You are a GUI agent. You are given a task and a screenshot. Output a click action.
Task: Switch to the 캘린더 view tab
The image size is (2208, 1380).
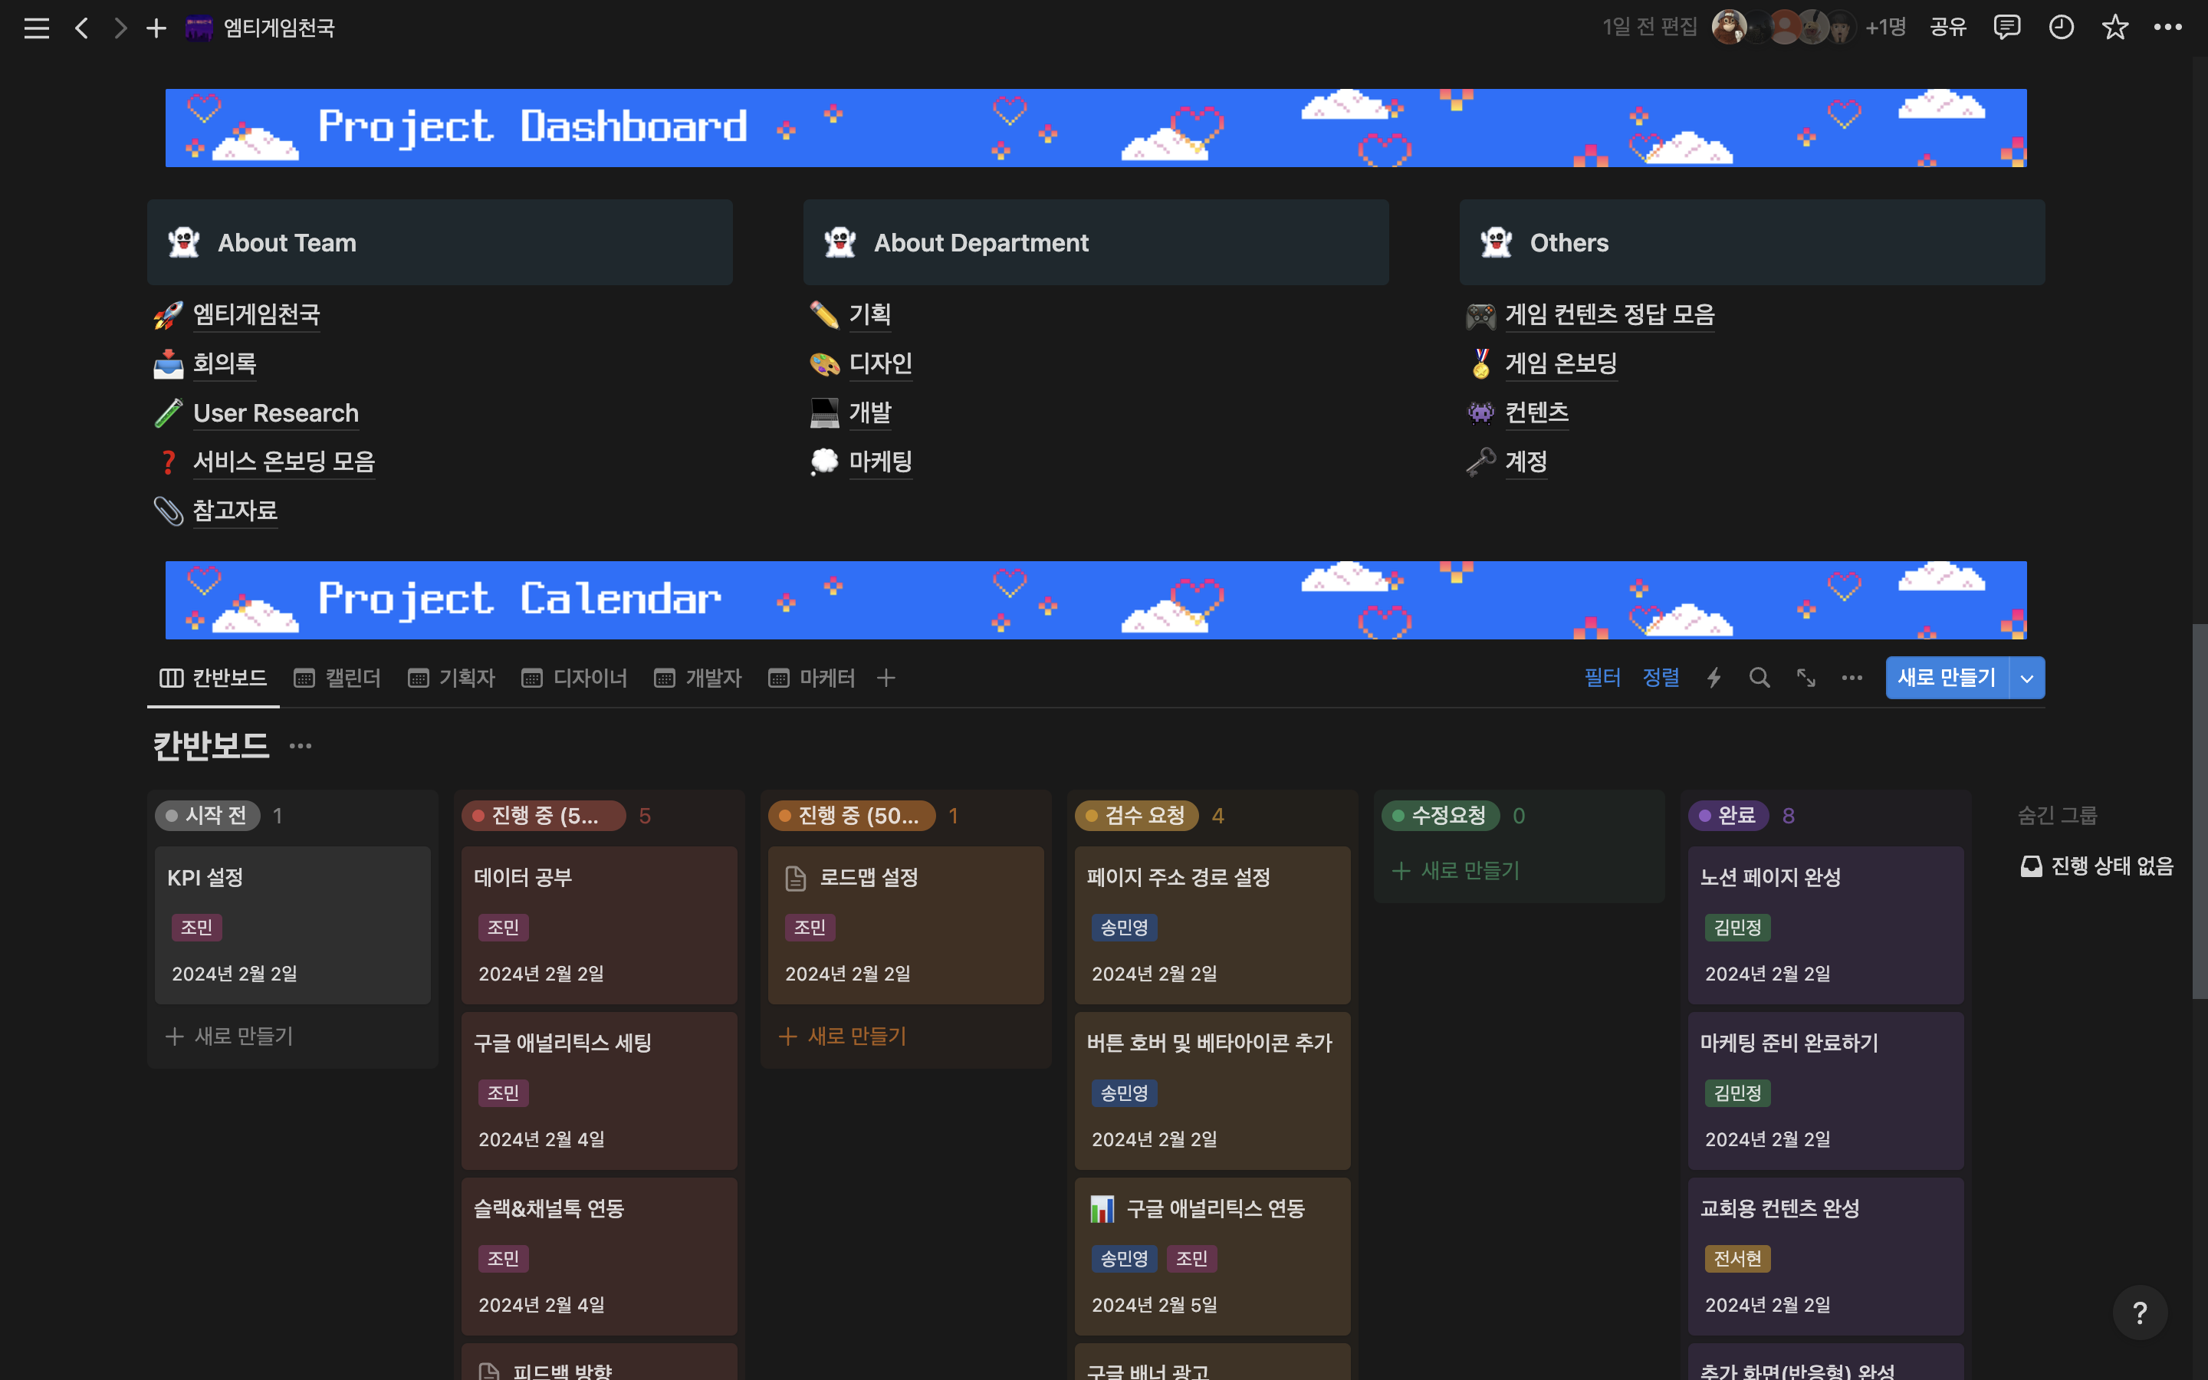point(337,678)
